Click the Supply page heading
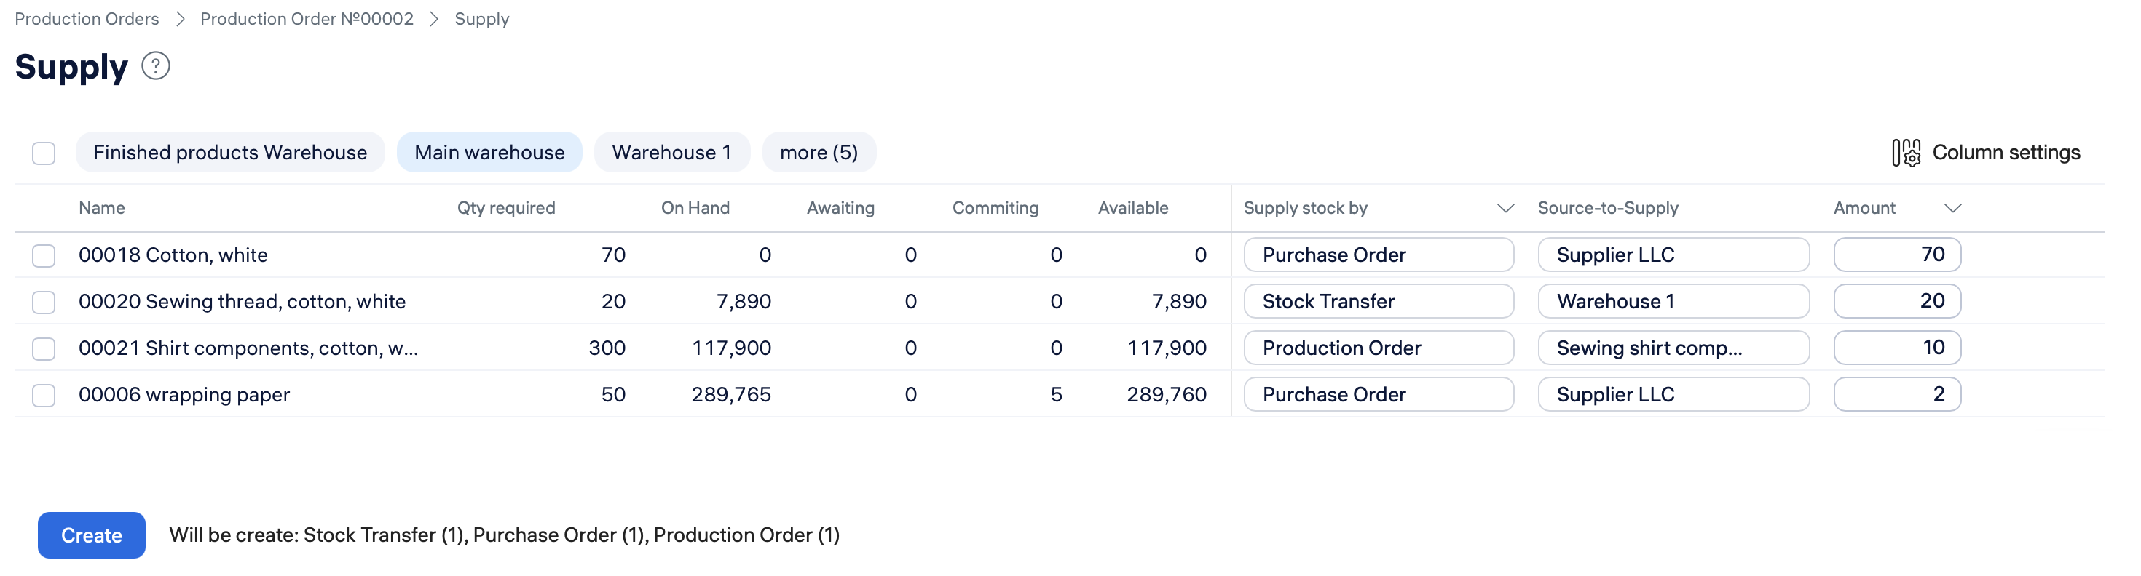This screenshot has width=2141, height=576. pyautogui.click(x=71, y=66)
